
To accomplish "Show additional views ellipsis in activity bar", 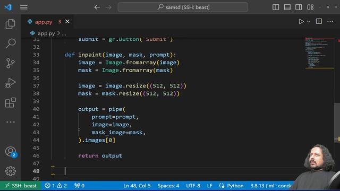I will pyautogui.click(x=10, y=122).
